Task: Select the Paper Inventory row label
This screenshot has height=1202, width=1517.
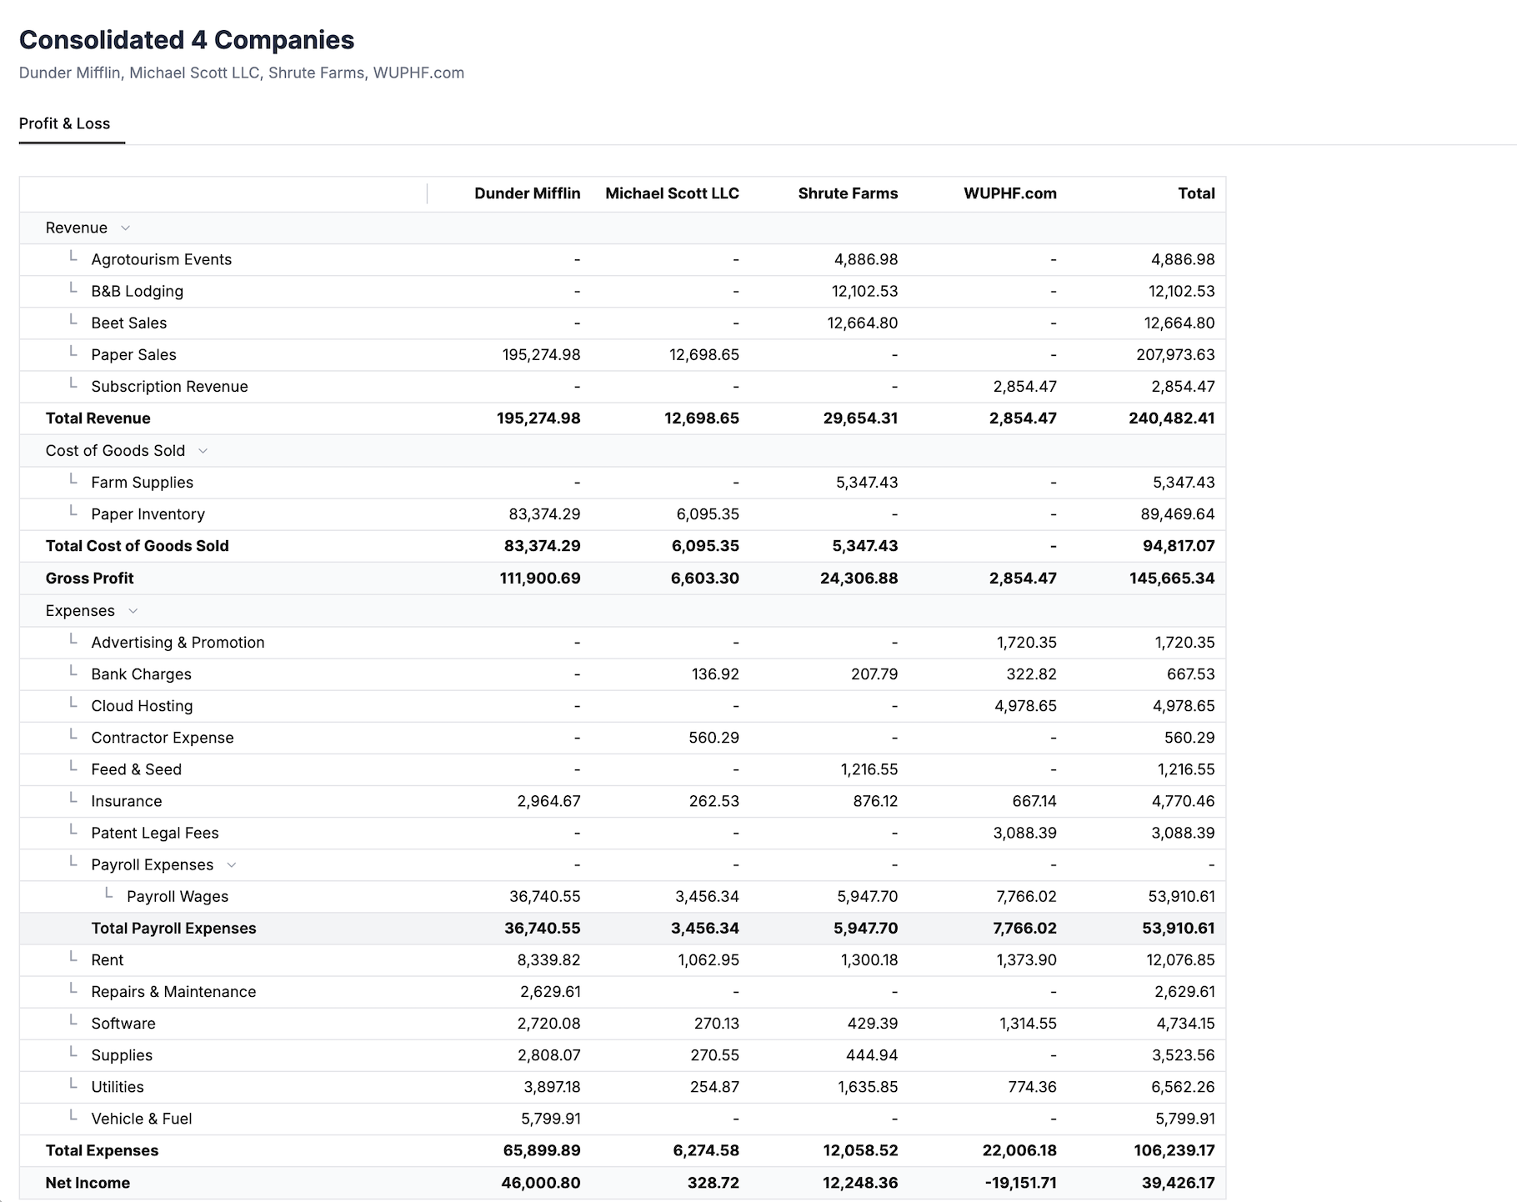Action: [148, 514]
